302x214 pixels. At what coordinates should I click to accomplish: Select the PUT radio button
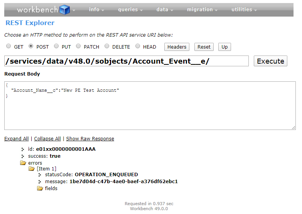pos(56,46)
